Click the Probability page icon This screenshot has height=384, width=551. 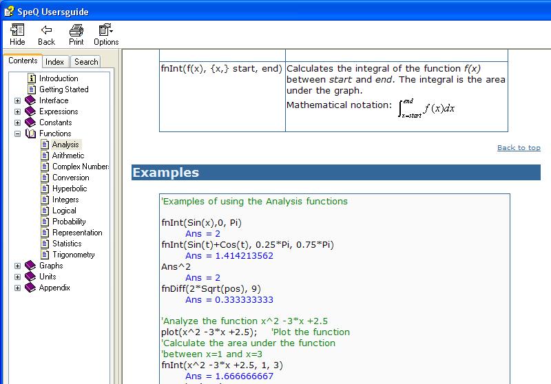click(x=45, y=221)
